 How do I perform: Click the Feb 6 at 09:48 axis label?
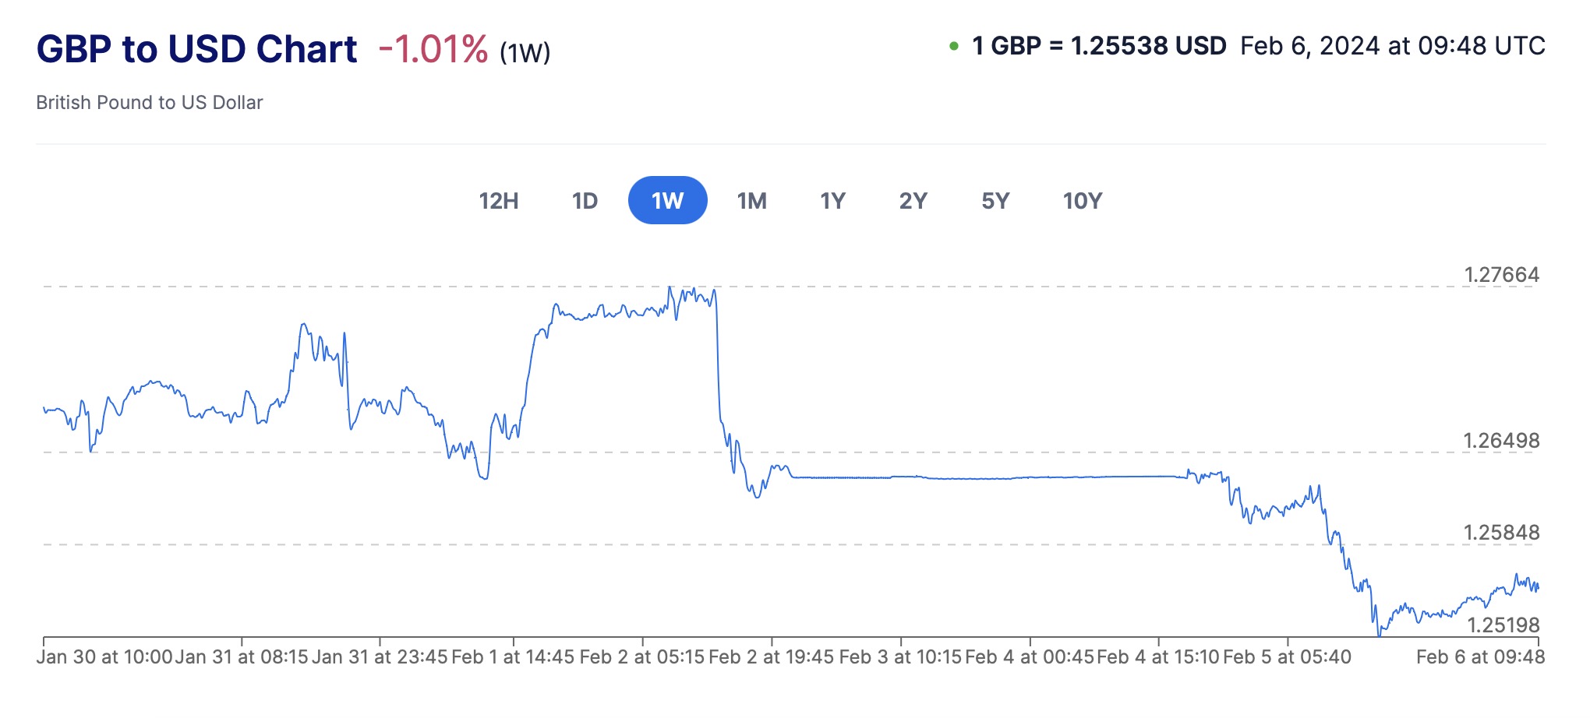[x=1480, y=657]
